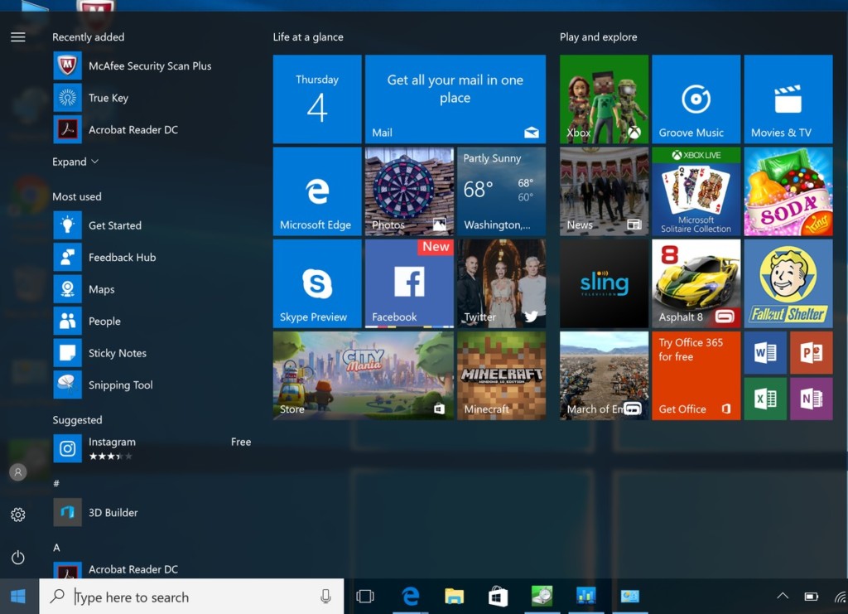
Task: Open the Twitter tile
Action: [x=501, y=283]
